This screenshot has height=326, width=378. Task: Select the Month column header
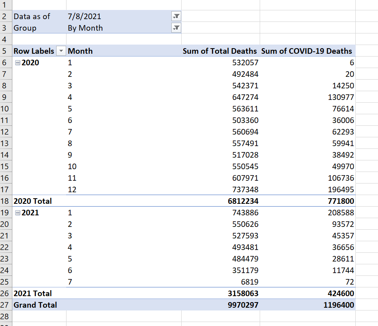(124, 51)
